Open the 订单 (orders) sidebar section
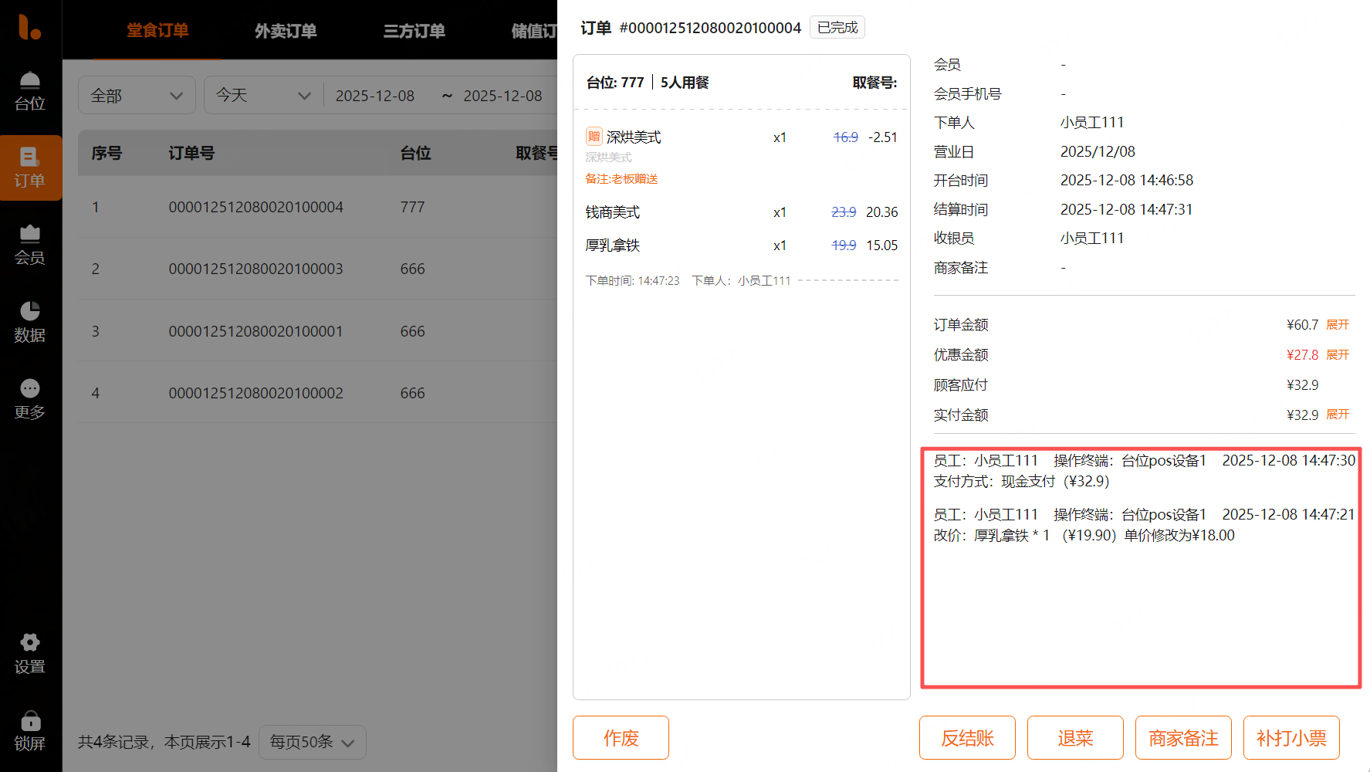 [x=30, y=168]
